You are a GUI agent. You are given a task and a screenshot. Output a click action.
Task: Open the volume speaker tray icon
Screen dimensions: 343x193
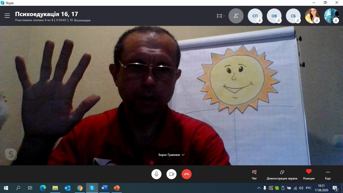click(301, 188)
